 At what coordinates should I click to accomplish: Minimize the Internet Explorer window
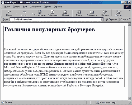(x=123, y=2)
